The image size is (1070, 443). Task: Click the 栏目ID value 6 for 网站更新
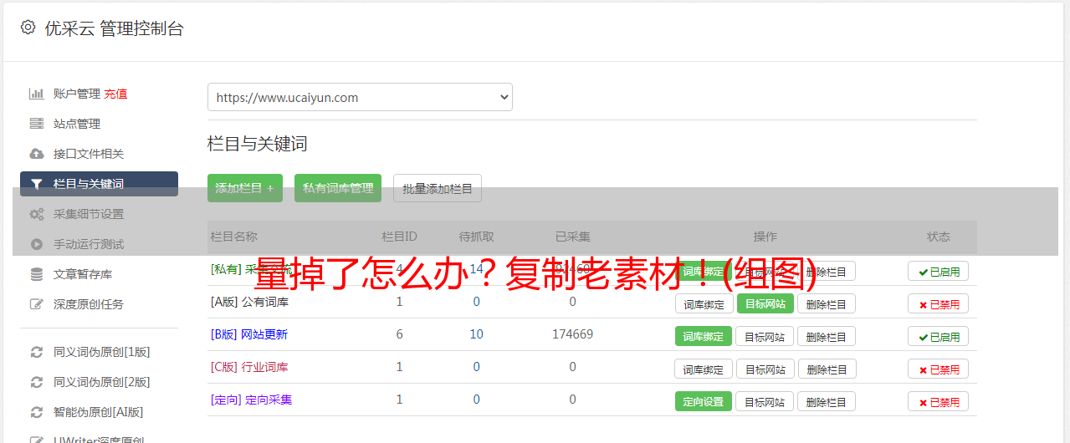(399, 334)
